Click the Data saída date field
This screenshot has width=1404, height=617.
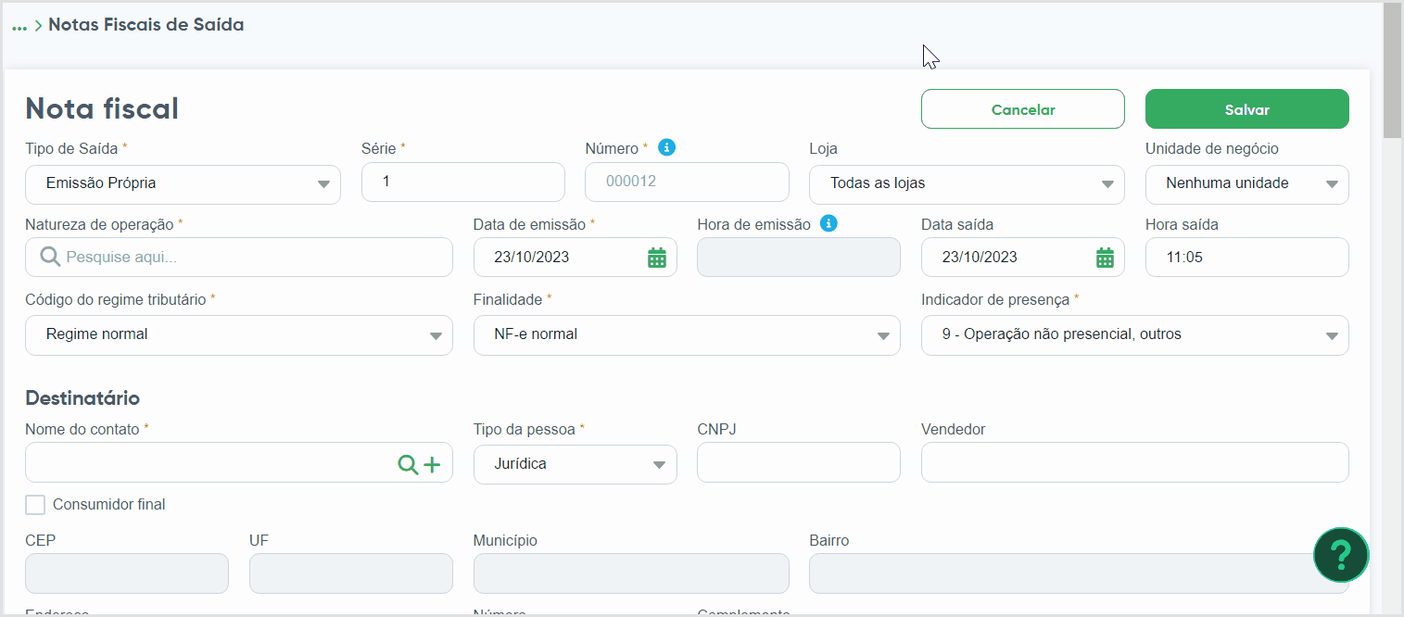pos(1023,257)
